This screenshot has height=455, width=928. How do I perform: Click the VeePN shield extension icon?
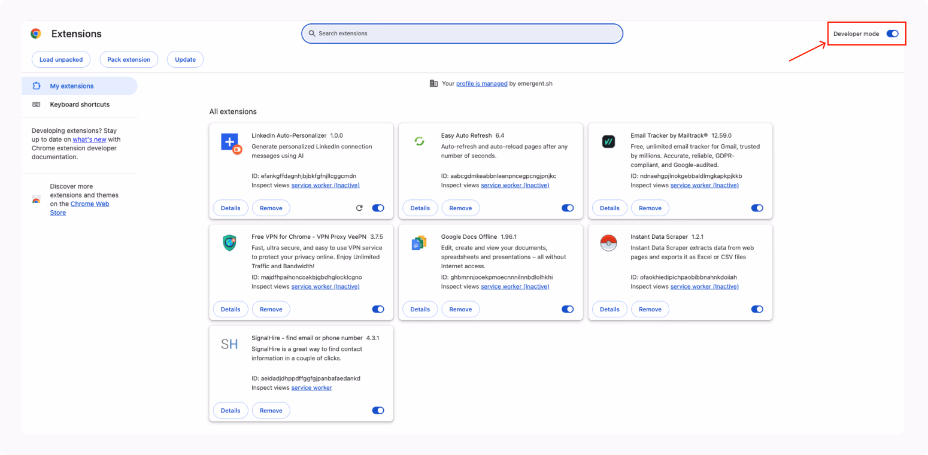[x=229, y=242]
